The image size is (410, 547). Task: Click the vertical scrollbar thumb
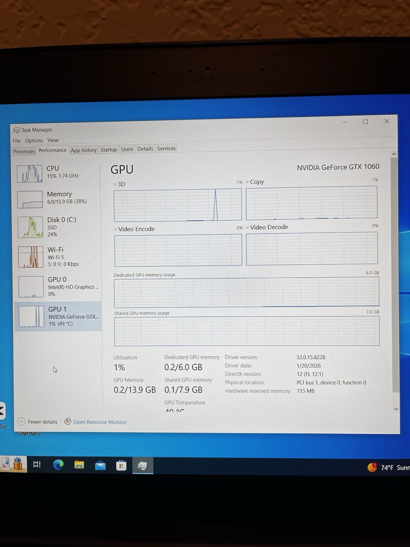click(x=395, y=275)
